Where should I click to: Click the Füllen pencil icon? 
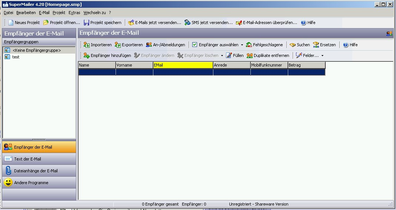point(229,55)
